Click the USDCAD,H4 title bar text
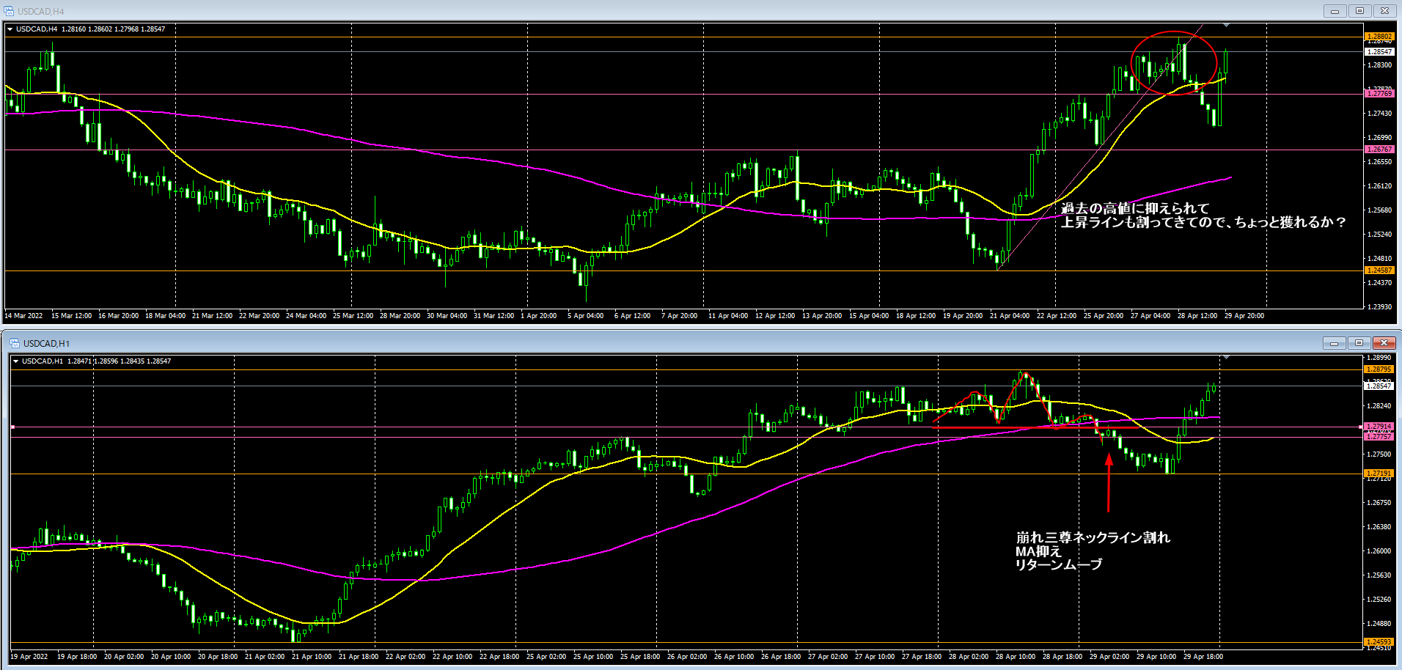The height and width of the screenshot is (670, 1402). pos(41,12)
